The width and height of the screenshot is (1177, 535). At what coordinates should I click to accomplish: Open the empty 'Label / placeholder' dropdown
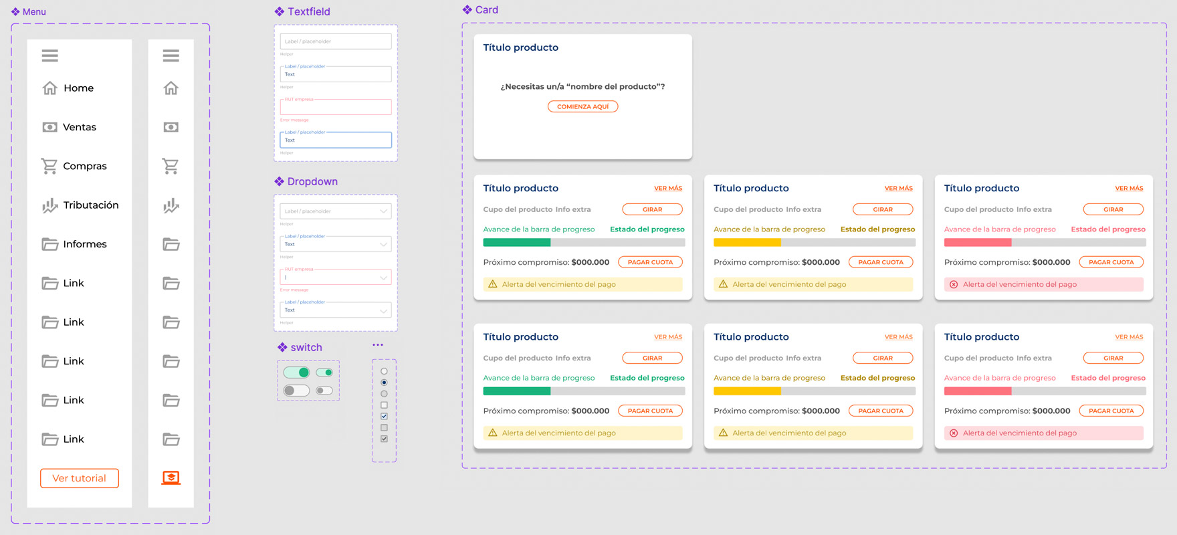click(336, 211)
